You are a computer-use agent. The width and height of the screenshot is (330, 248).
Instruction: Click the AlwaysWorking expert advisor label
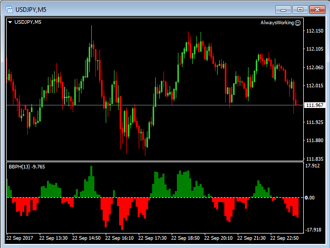277,23
